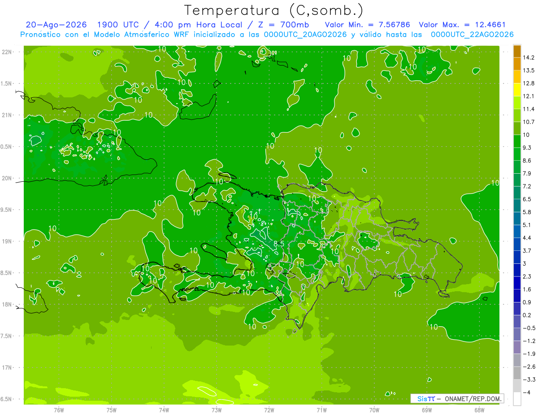This screenshot has width=538, height=416.
Task: Click the '2.3' colorbar value
Action: point(527,276)
